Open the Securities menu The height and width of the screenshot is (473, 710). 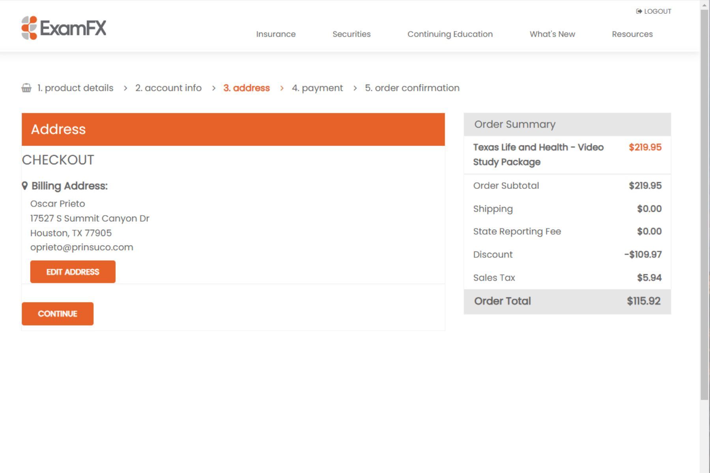point(351,34)
